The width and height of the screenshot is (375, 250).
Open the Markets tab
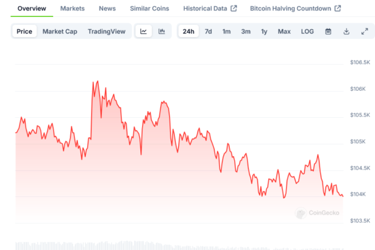[x=73, y=9]
